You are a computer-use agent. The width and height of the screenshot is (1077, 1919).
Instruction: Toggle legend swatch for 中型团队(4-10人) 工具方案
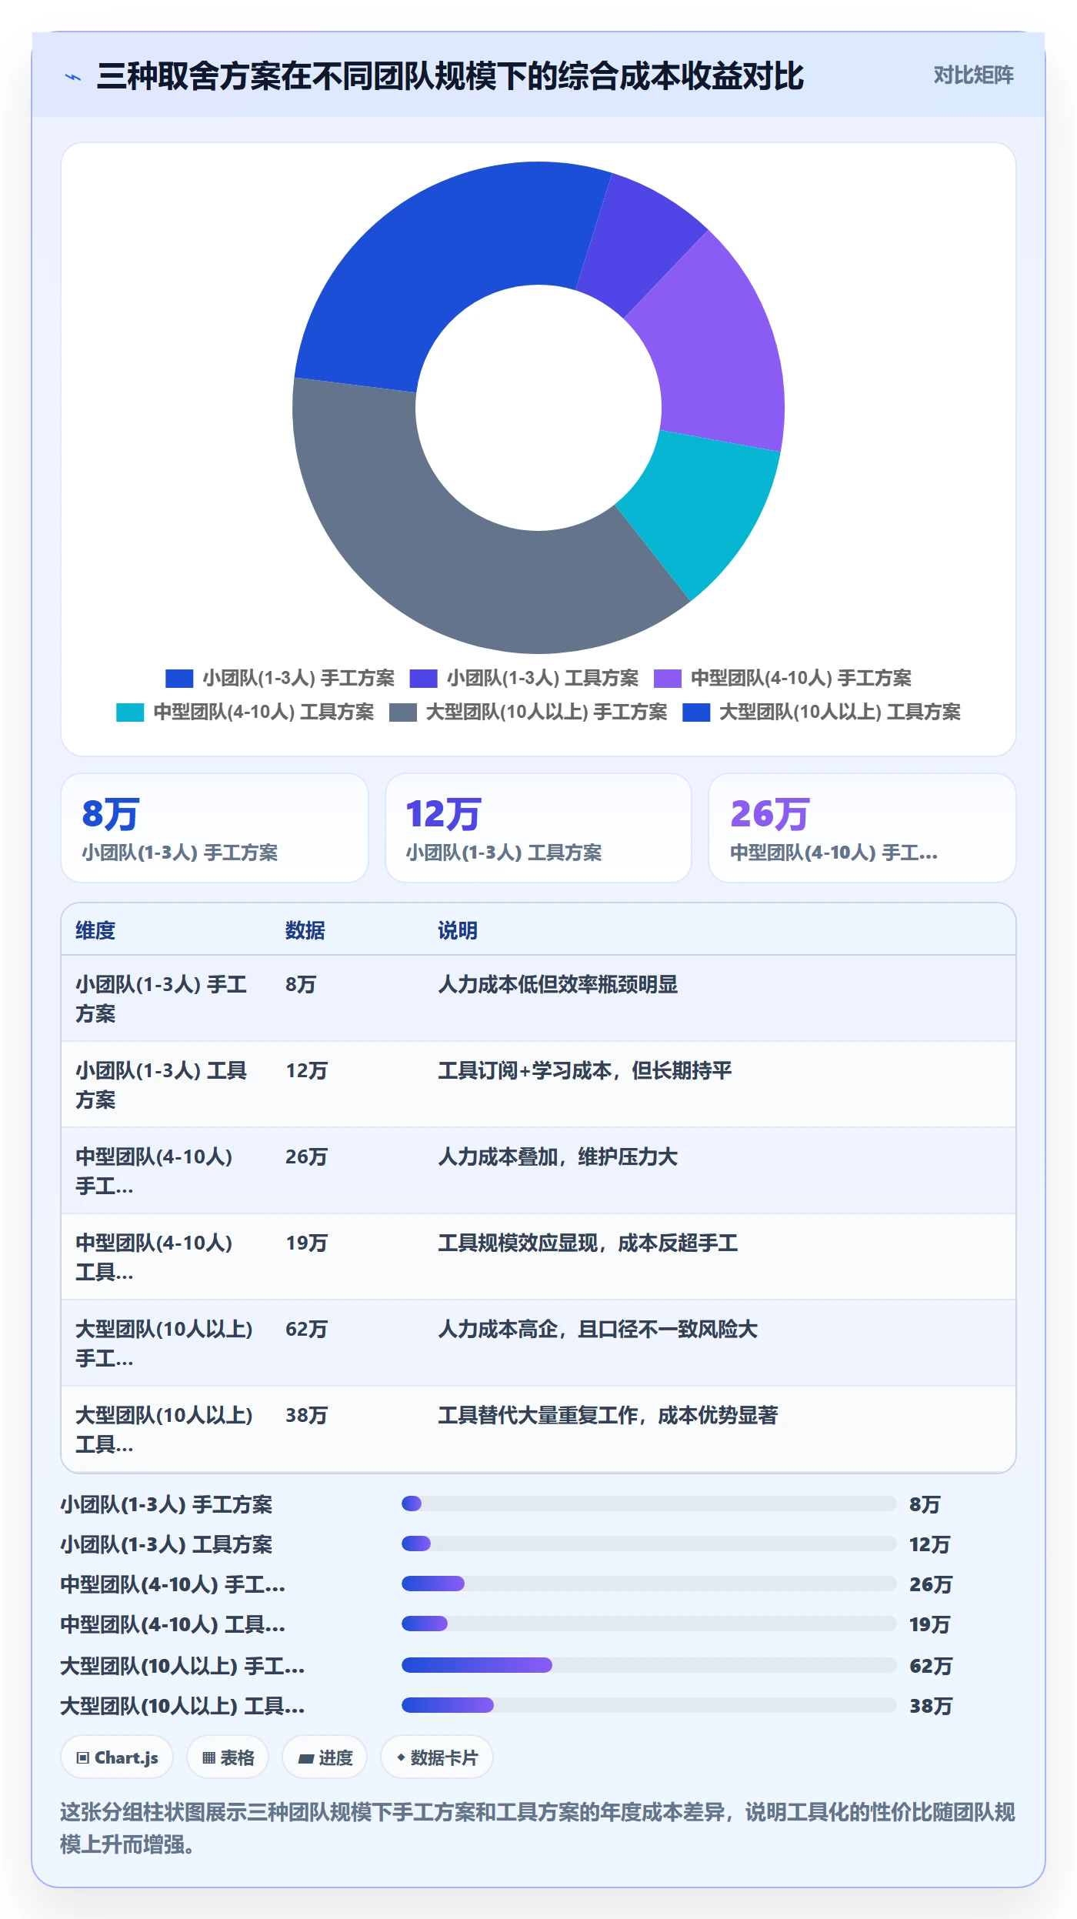point(130,712)
